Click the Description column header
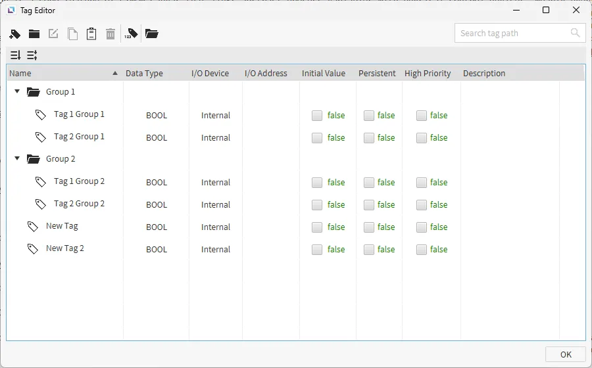This screenshot has width=592, height=368. pyautogui.click(x=484, y=74)
